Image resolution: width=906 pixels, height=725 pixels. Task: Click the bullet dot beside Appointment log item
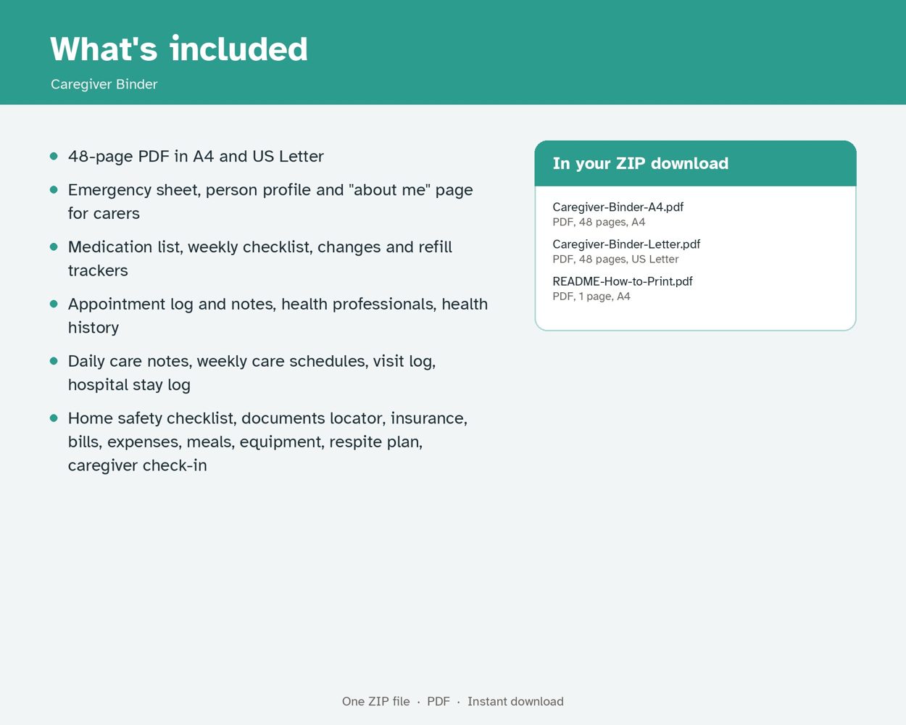(54, 304)
